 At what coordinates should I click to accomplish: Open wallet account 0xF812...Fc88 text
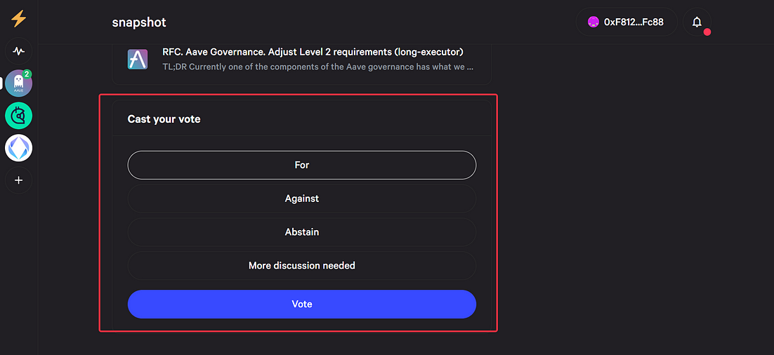click(634, 22)
